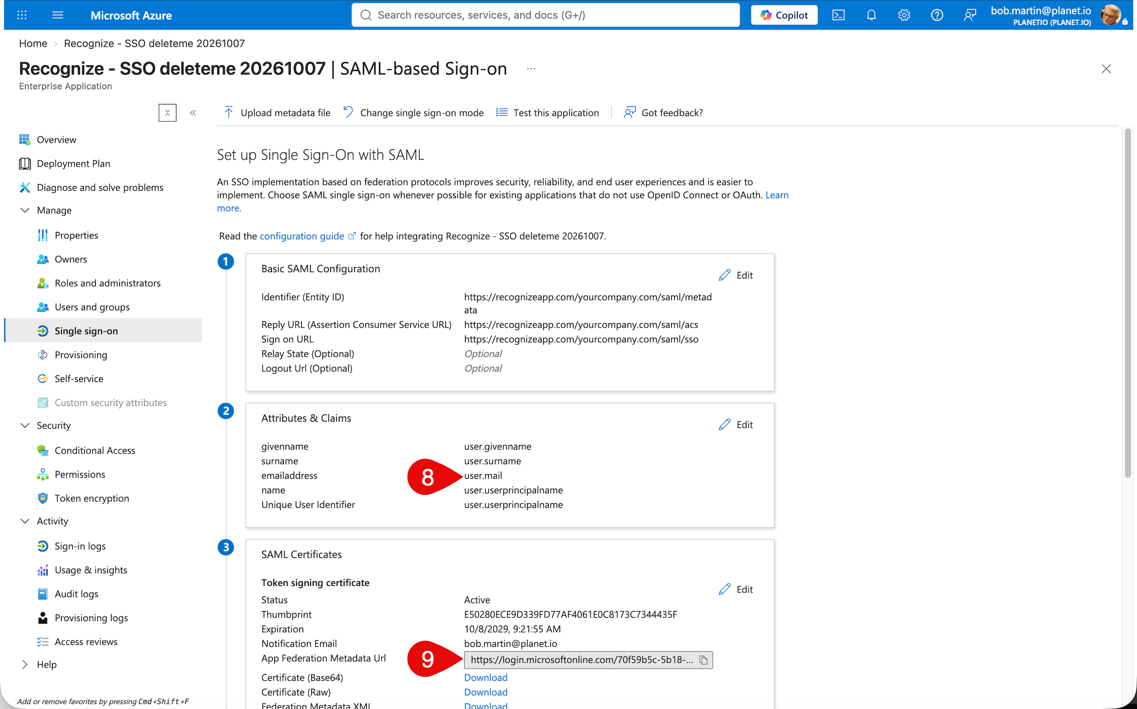Open Provisioning in the sidebar
The width and height of the screenshot is (1137, 709).
[81, 354]
